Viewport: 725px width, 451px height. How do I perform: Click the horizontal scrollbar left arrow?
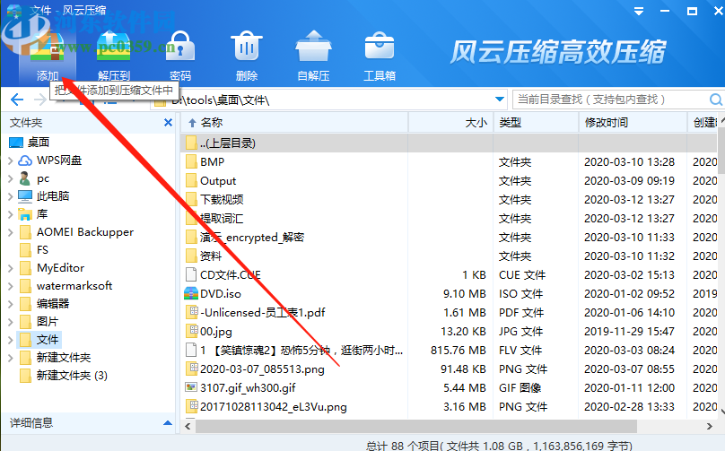[x=188, y=426]
